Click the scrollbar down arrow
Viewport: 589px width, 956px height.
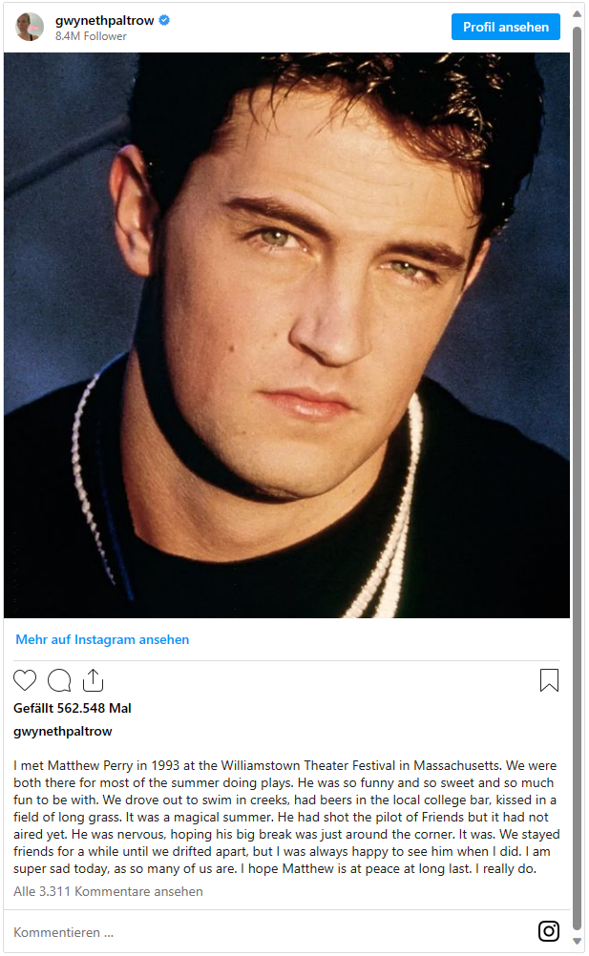[x=577, y=942]
